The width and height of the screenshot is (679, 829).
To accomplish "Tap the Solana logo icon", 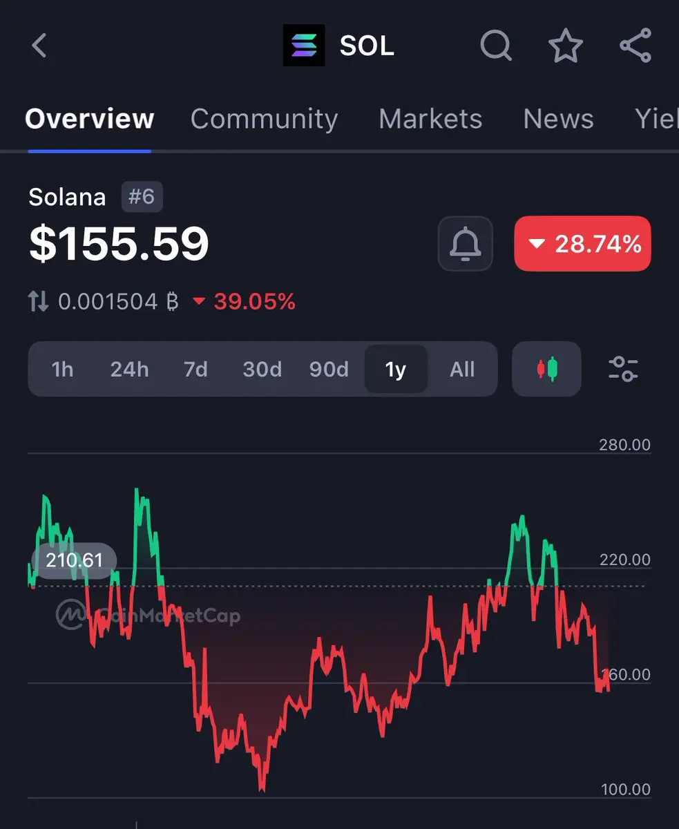I will [x=304, y=46].
